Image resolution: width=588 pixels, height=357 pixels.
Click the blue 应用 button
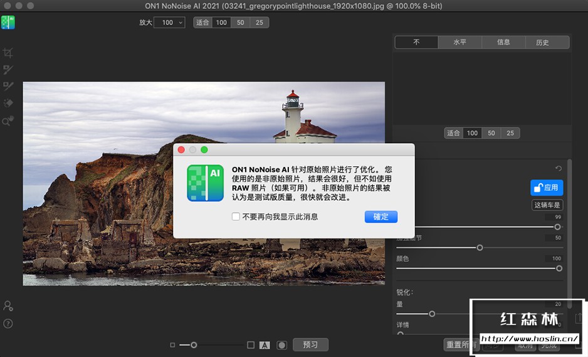(x=547, y=188)
